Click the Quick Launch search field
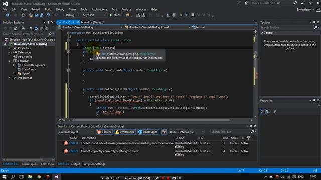This screenshot has width=321, height=180. pyautogui.click(x=272, y=3)
